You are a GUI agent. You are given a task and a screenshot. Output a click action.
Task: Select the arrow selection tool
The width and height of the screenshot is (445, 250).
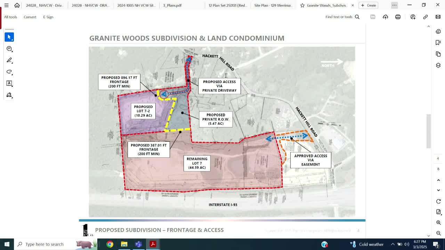[x=9, y=37]
